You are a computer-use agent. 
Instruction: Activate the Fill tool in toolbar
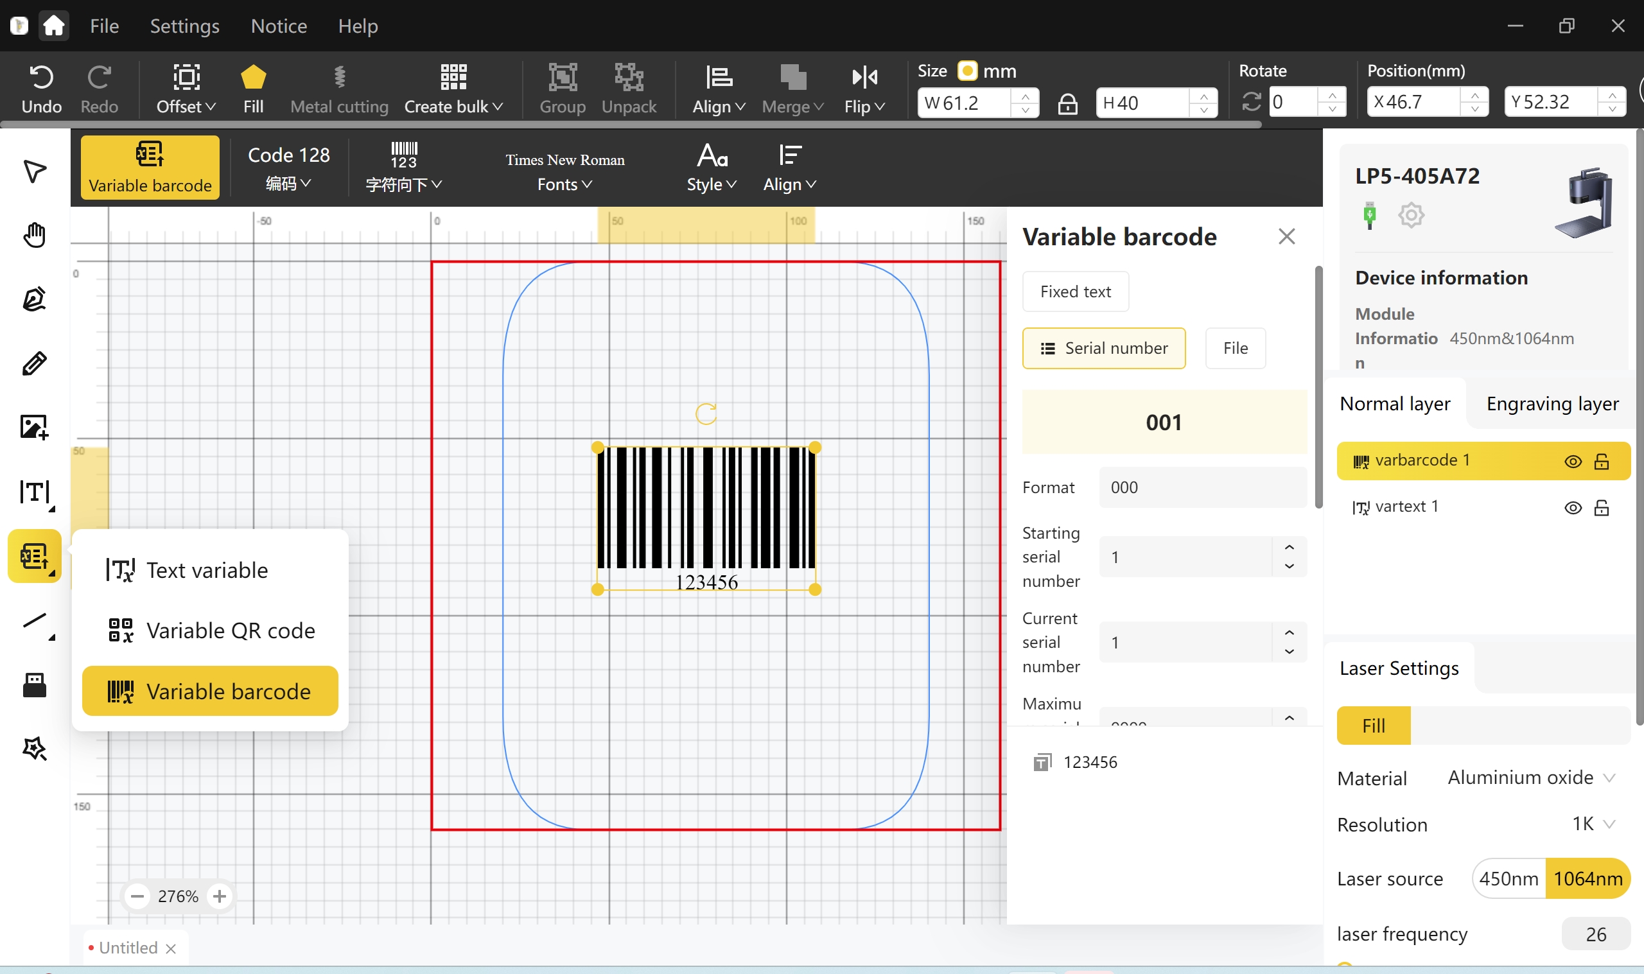coord(253,89)
